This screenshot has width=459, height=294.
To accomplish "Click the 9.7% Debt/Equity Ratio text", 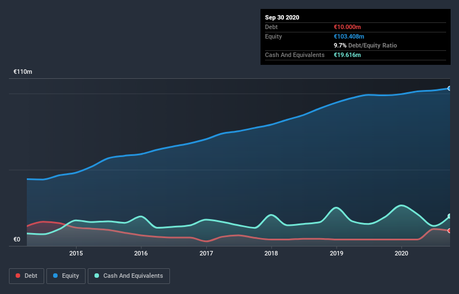I will [x=365, y=45].
